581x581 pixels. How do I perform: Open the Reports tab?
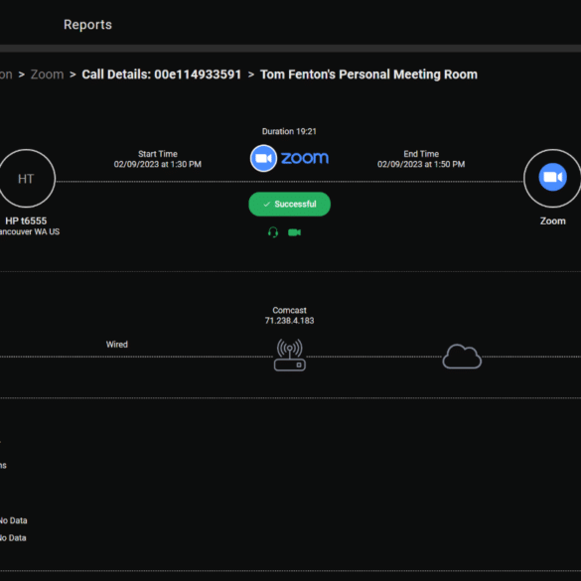pyautogui.click(x=87, y=25)
